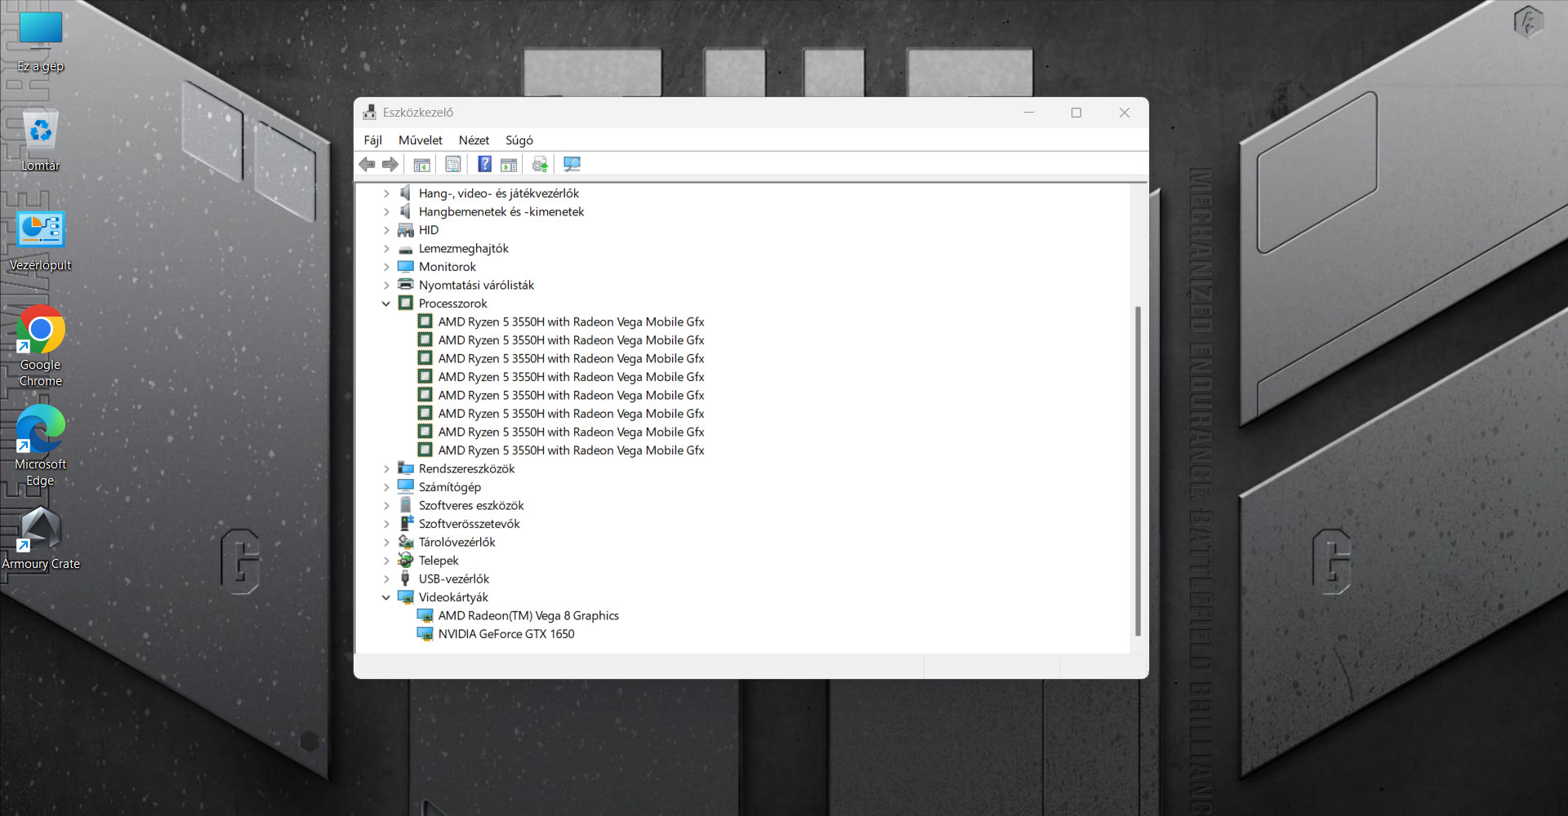1568x816 pixels.
Task: Click the Forward arrow in the toolbar
Action: [x=390, y=165]
